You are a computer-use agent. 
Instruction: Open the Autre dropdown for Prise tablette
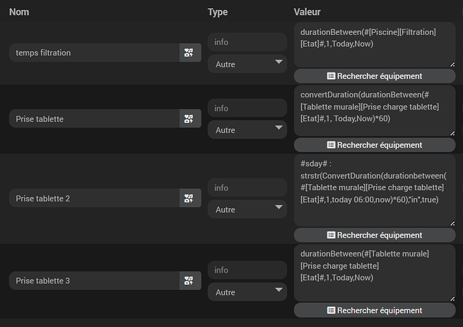pos(247,130)
